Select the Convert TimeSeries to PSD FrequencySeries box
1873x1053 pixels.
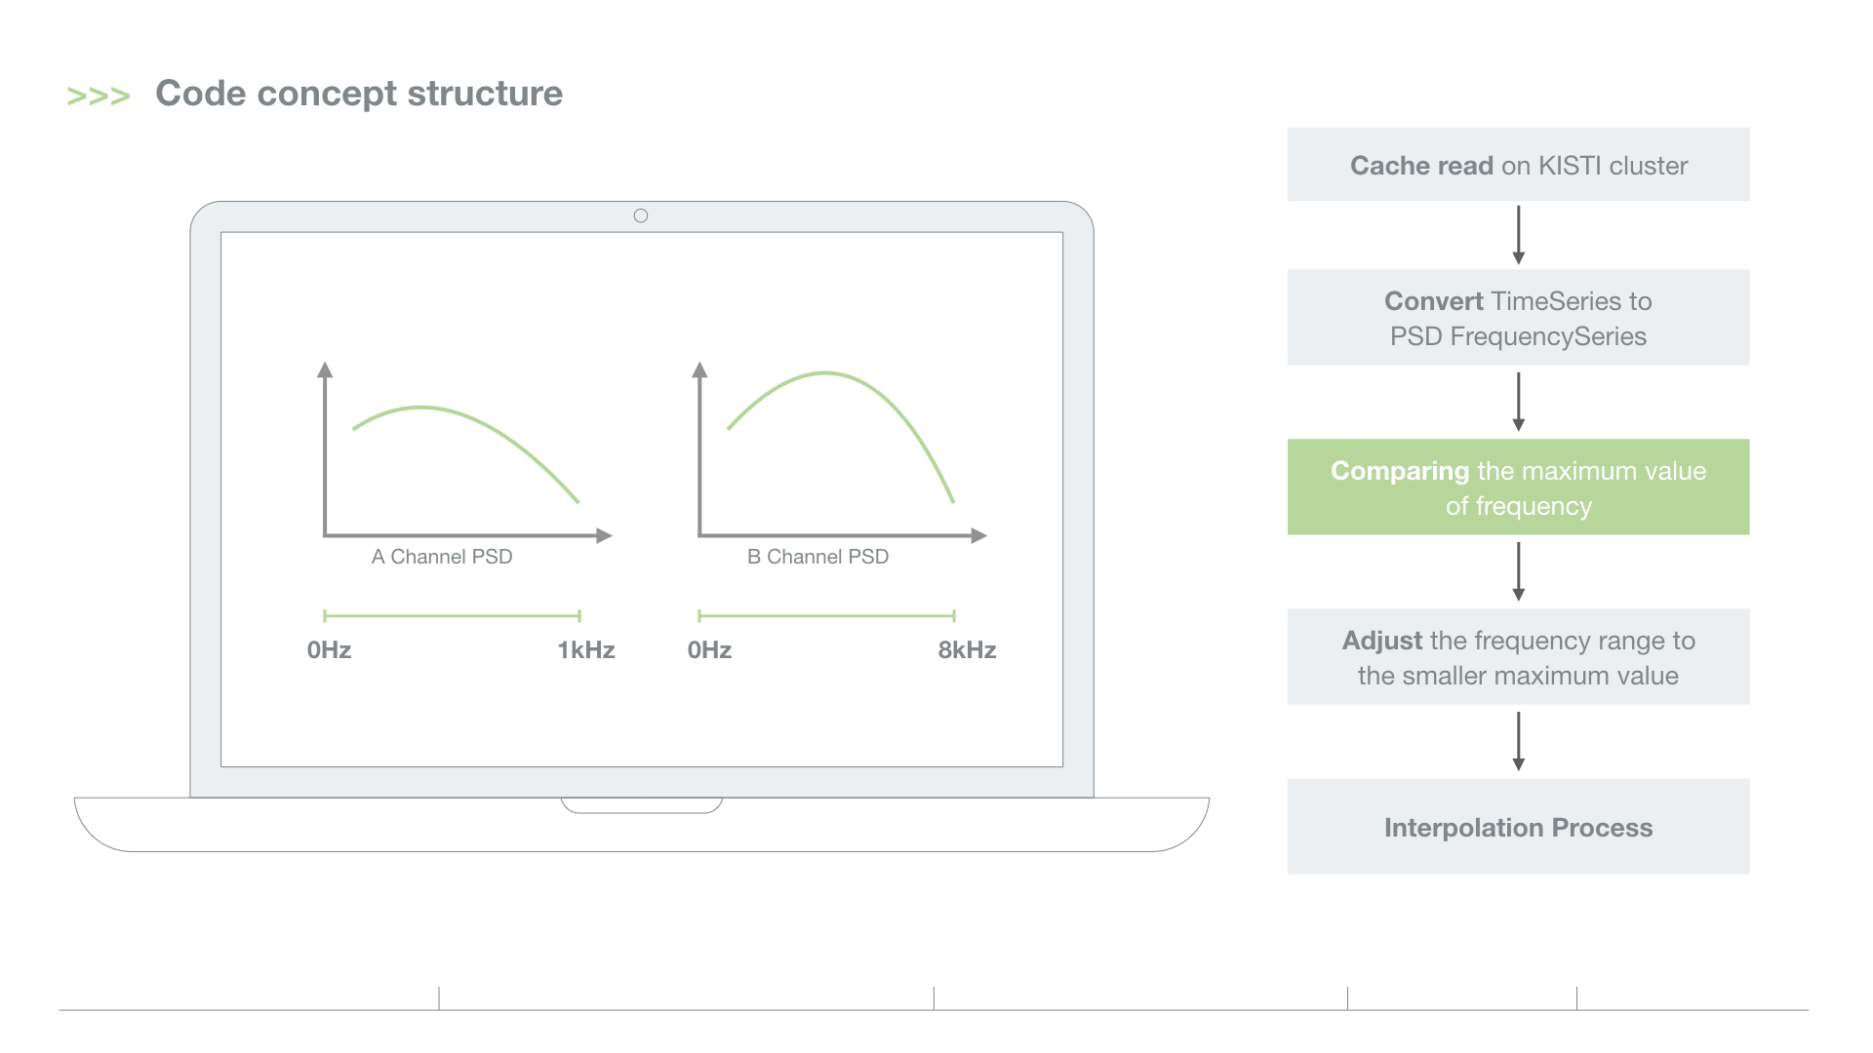[x=1518, y=318]
